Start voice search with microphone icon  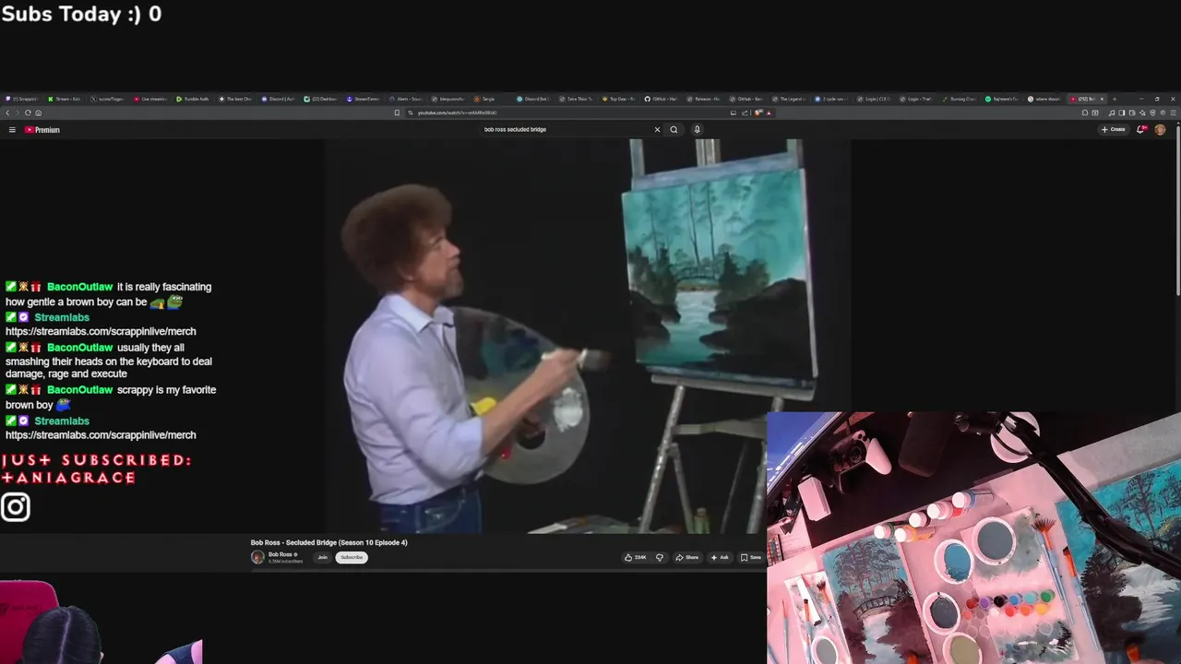(697, 129)
